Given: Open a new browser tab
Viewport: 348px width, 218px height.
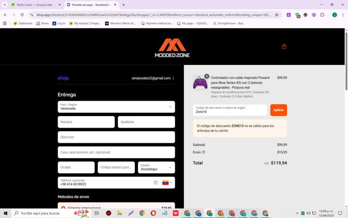Looking at the screenshot, I should coord(123,5).
